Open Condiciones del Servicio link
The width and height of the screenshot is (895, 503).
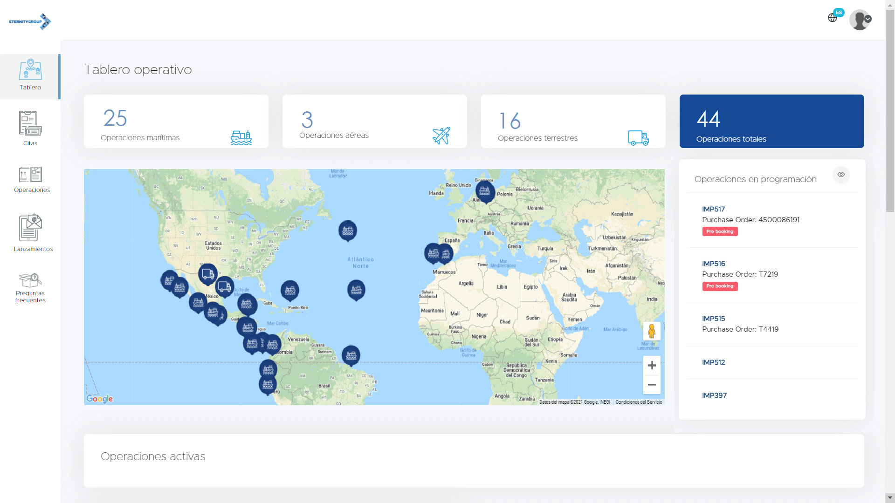point(639,402)
